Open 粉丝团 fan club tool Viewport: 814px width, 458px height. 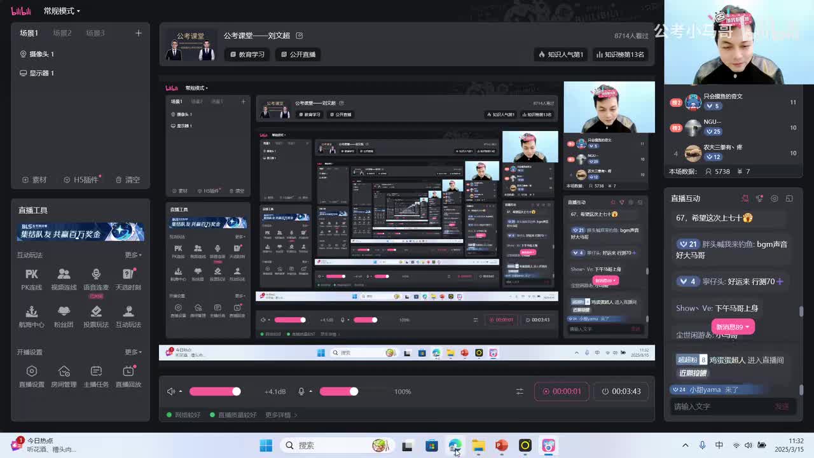point(64,317)
